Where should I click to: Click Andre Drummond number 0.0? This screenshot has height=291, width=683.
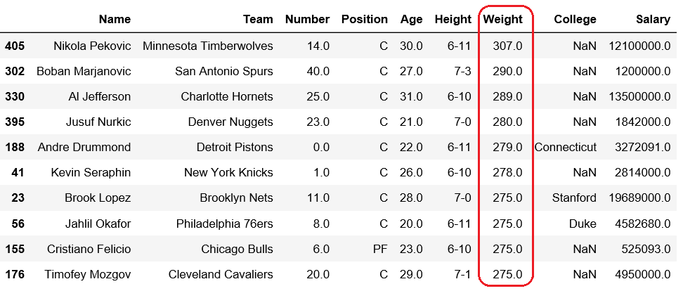pyautogui.click(x=321, y=147)
